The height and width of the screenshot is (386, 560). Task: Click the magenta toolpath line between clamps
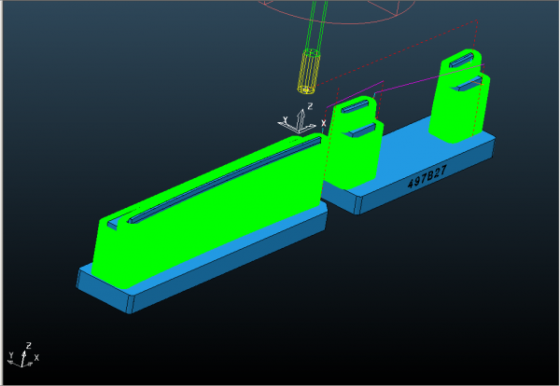(x=428, y=78)
